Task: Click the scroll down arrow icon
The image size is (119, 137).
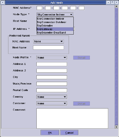Action: [116, 127]
